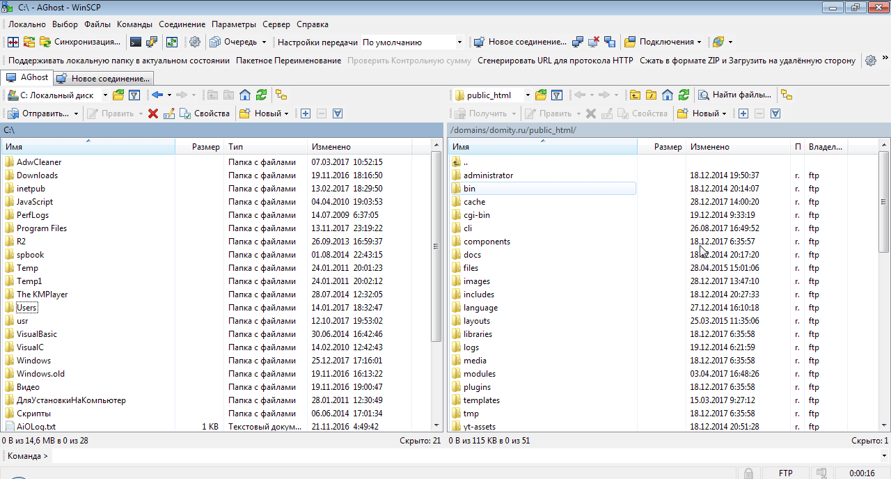The width and height of the screenshot is (891, 479).
Task: Select the AiOLog.txt file
Action: click(36, 427)
